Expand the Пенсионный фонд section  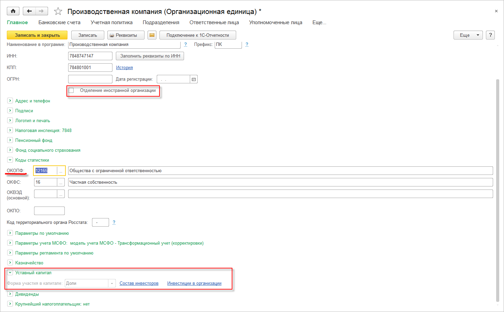(x=10, y=140)
